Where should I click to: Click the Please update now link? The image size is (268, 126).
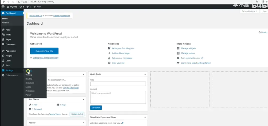[62, 16]
